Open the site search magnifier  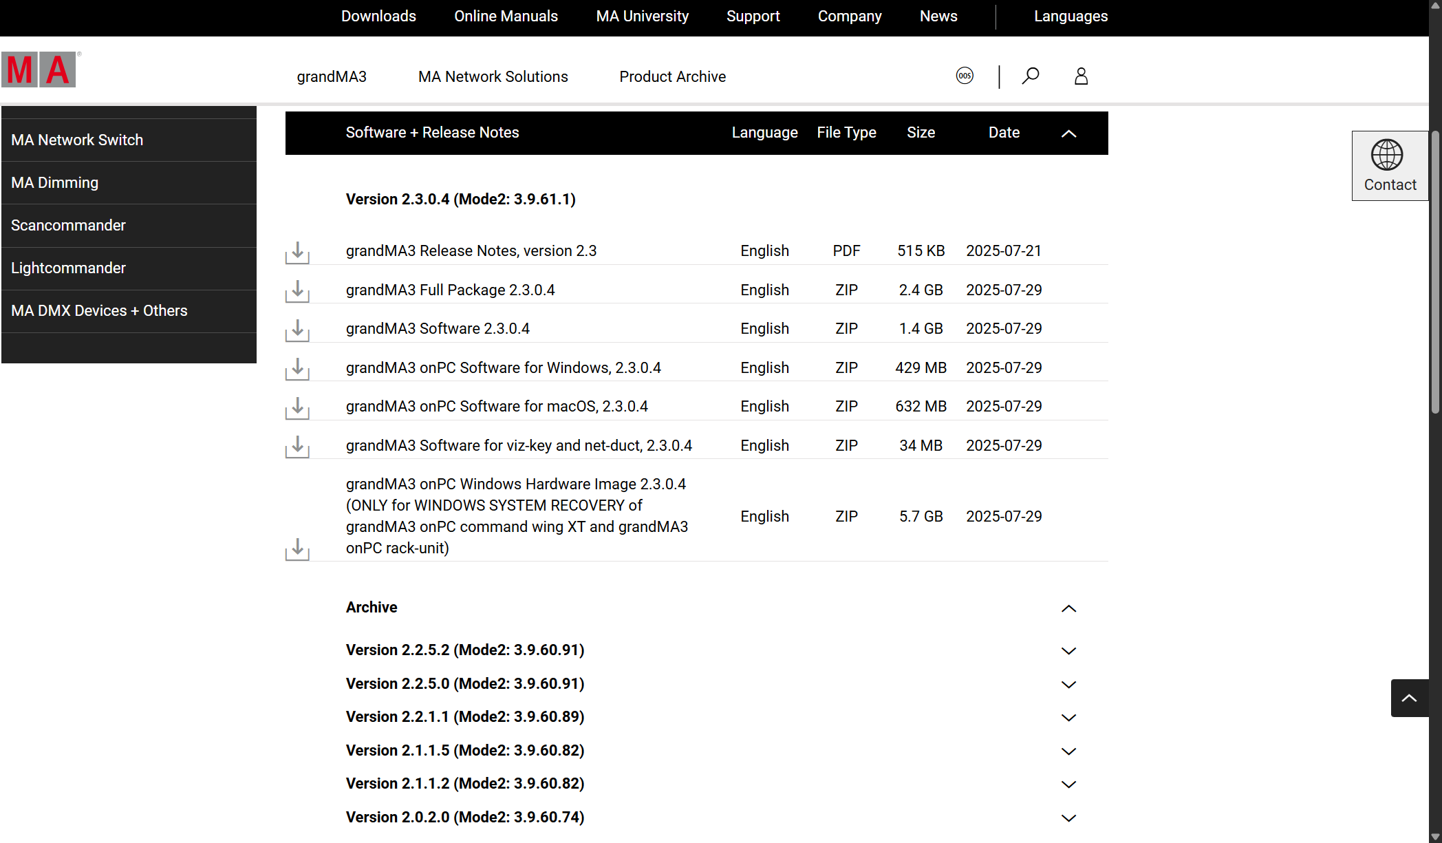tap(1030, 76)
